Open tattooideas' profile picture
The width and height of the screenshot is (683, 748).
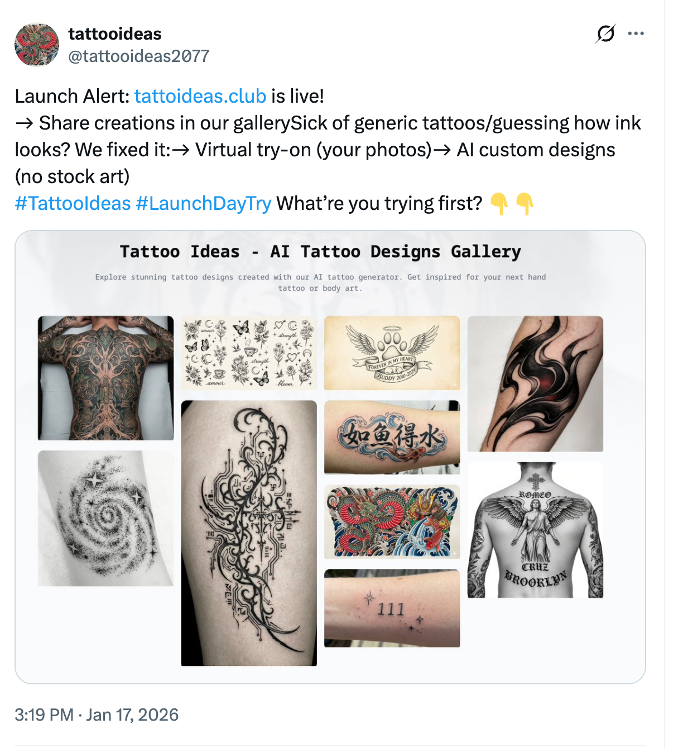pos(37,44)
